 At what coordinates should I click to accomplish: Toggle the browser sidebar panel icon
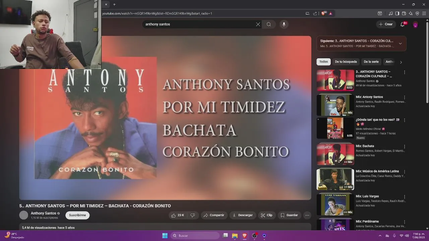pos(397,13)
